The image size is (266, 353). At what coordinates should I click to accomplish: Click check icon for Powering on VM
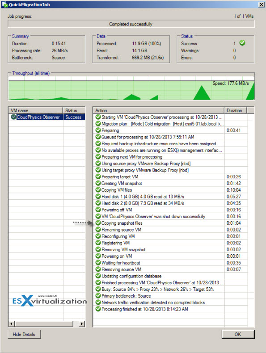click(98, 256)
